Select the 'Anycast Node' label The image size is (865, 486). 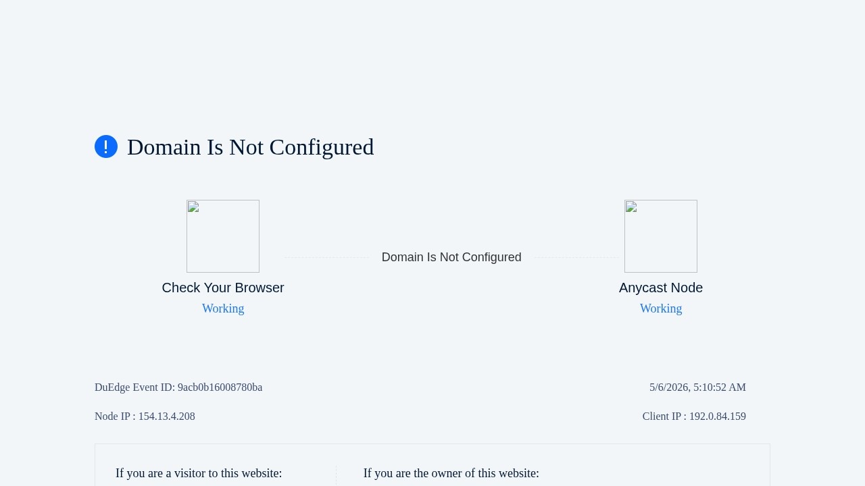point(661,288)
